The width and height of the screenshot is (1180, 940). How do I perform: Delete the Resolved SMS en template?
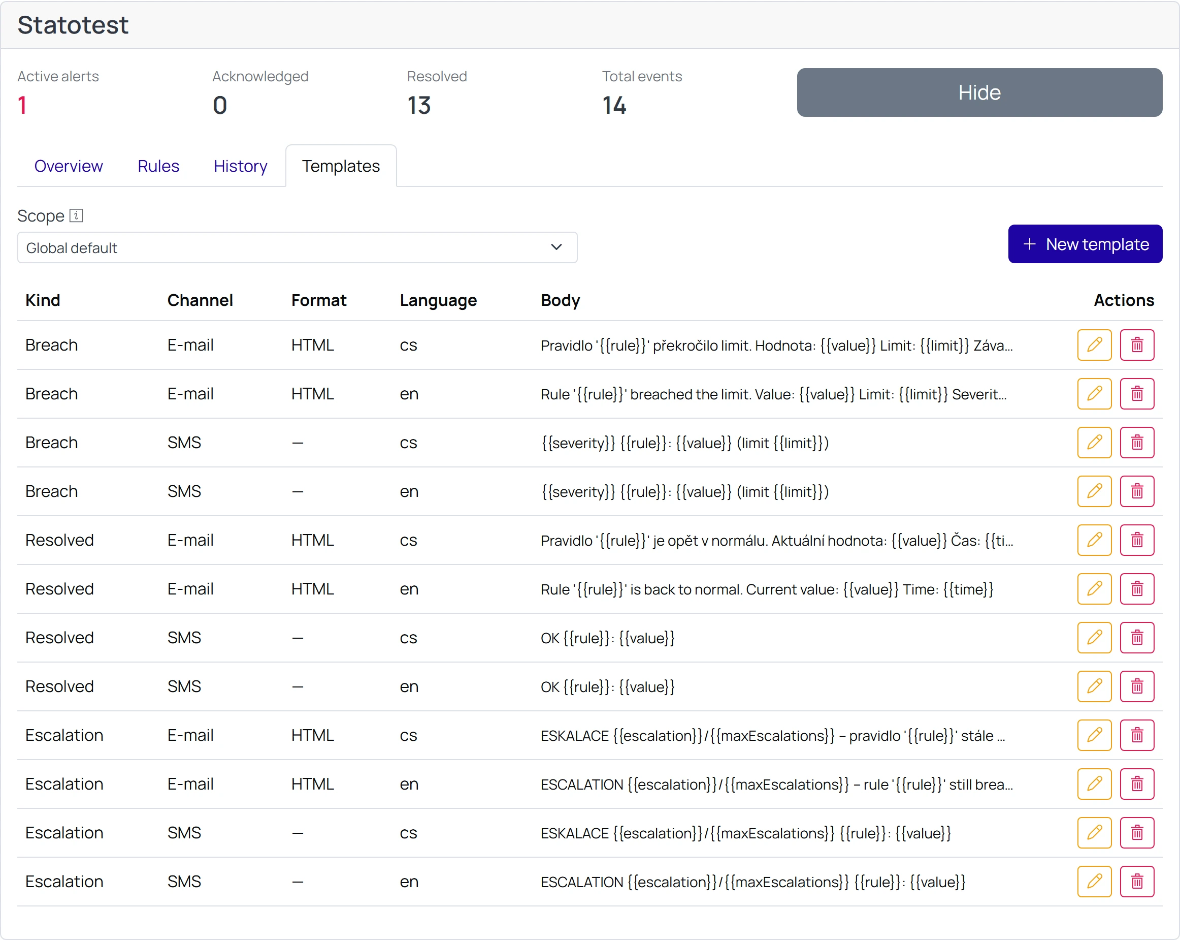tap(1137, 686)
